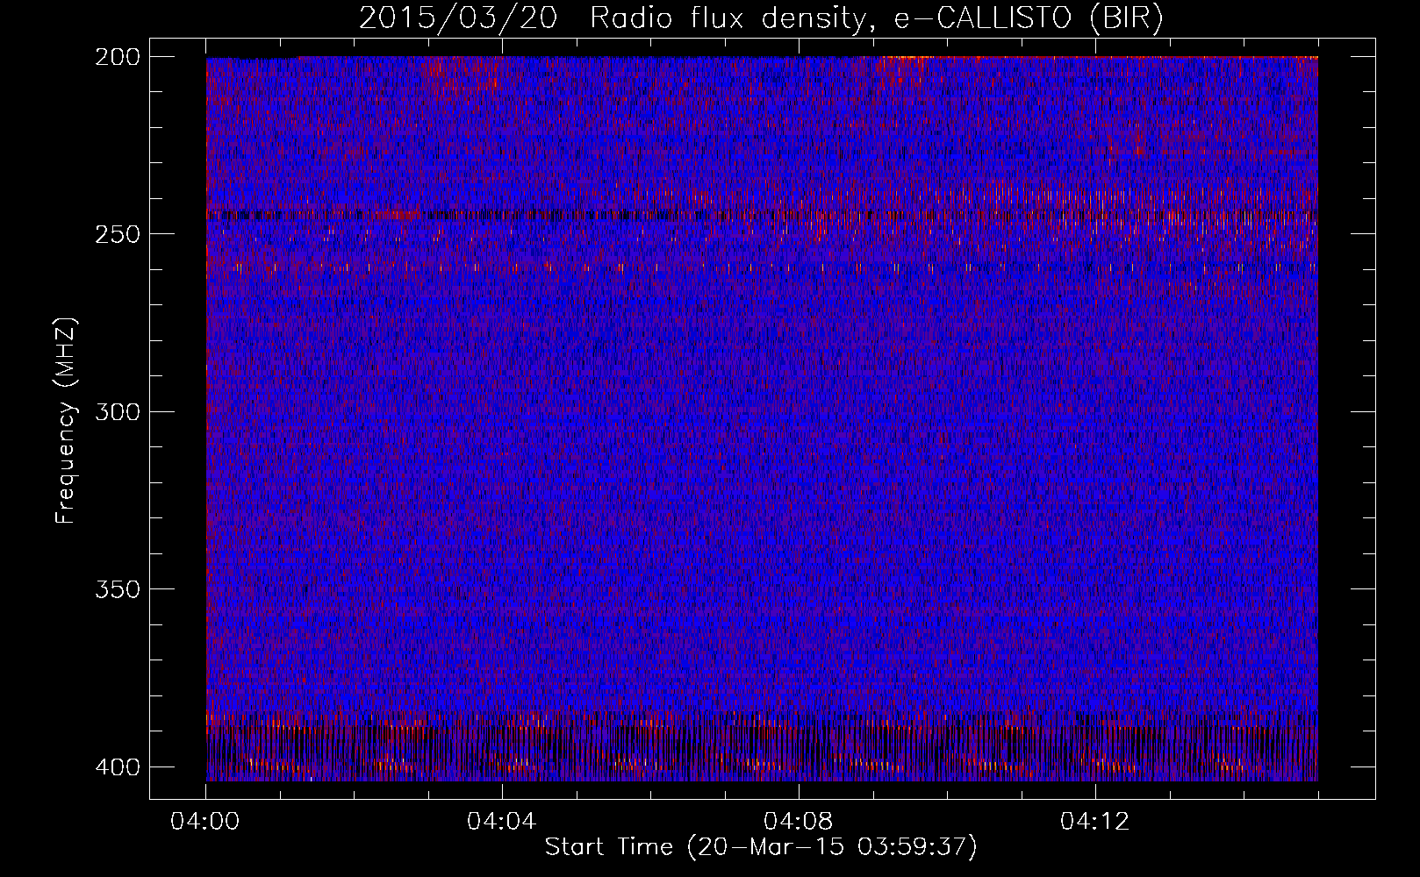Click the 250 frequency tick label
This screenshot has height=877, width=1420.
(117, 234)
